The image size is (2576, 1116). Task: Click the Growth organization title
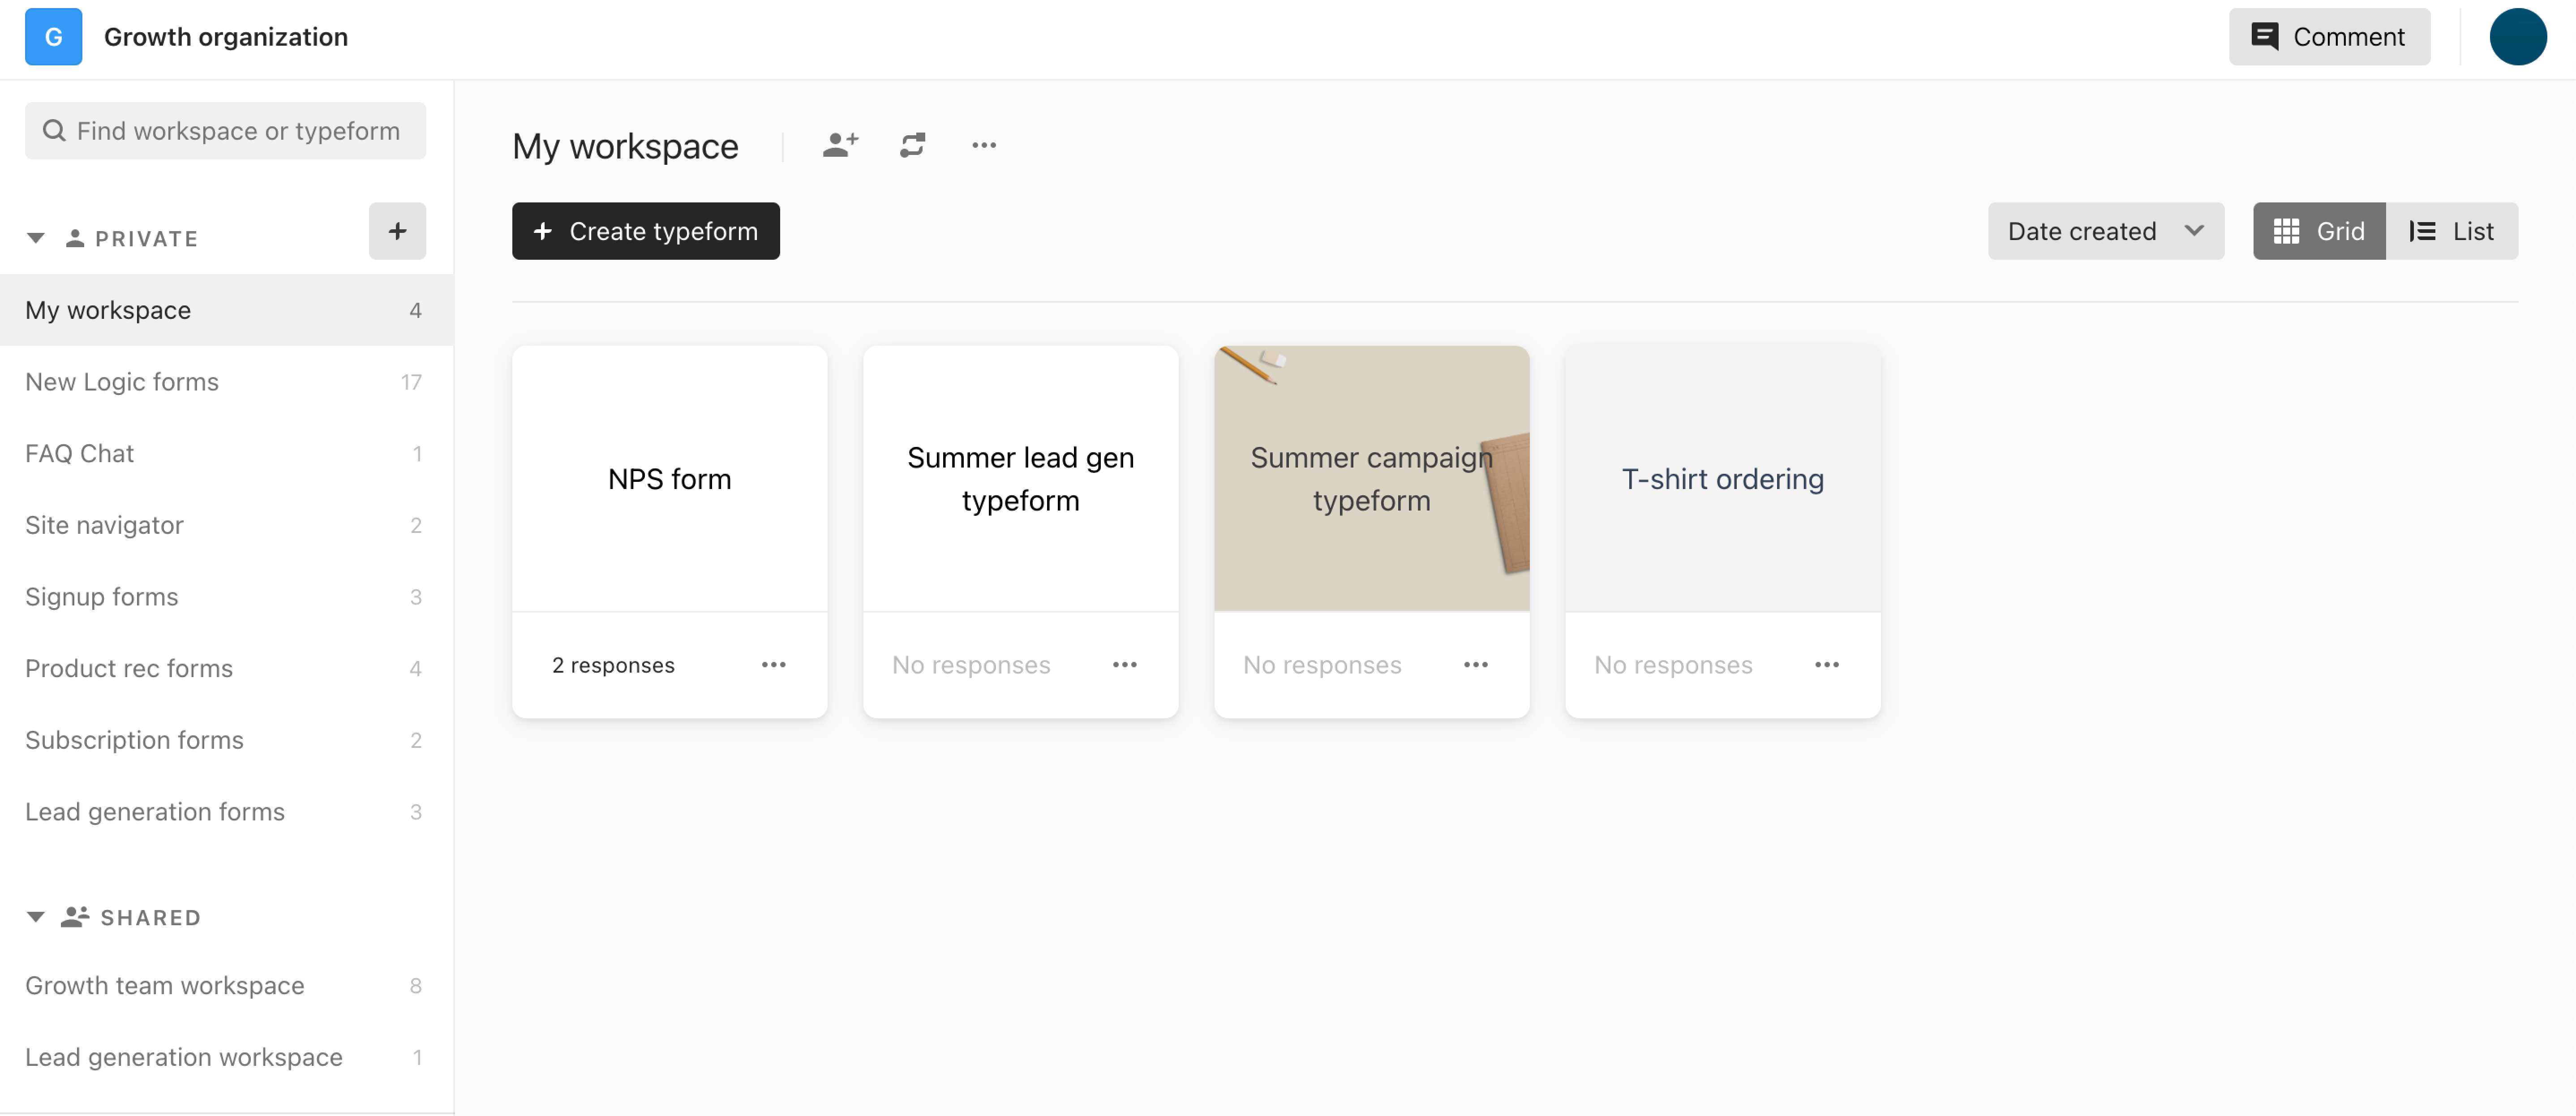(x=226, y=37)
